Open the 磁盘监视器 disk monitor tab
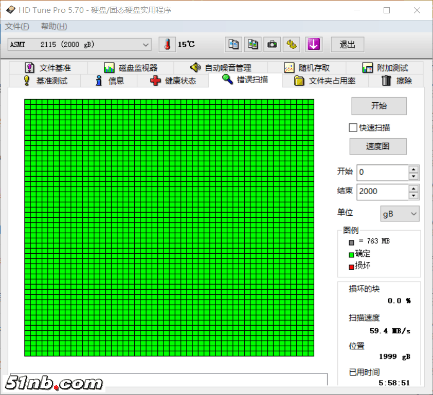This screenshot has height=395, width=433. (x=131, y=68)
